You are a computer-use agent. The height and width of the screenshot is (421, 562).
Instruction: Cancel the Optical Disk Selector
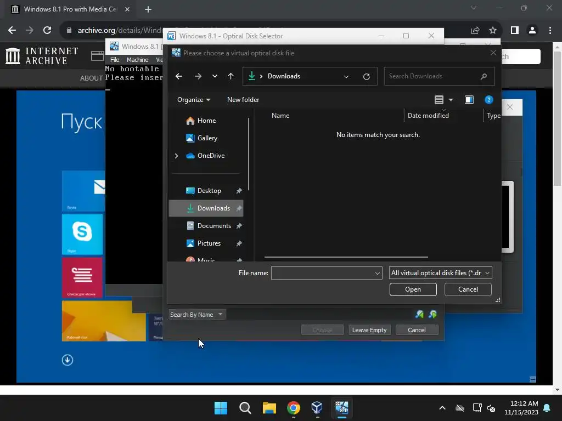tap(417, 330)
